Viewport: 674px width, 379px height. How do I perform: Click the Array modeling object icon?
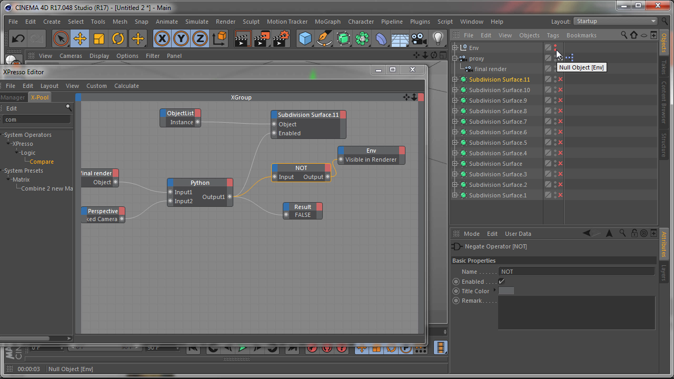tap(362, 38)
